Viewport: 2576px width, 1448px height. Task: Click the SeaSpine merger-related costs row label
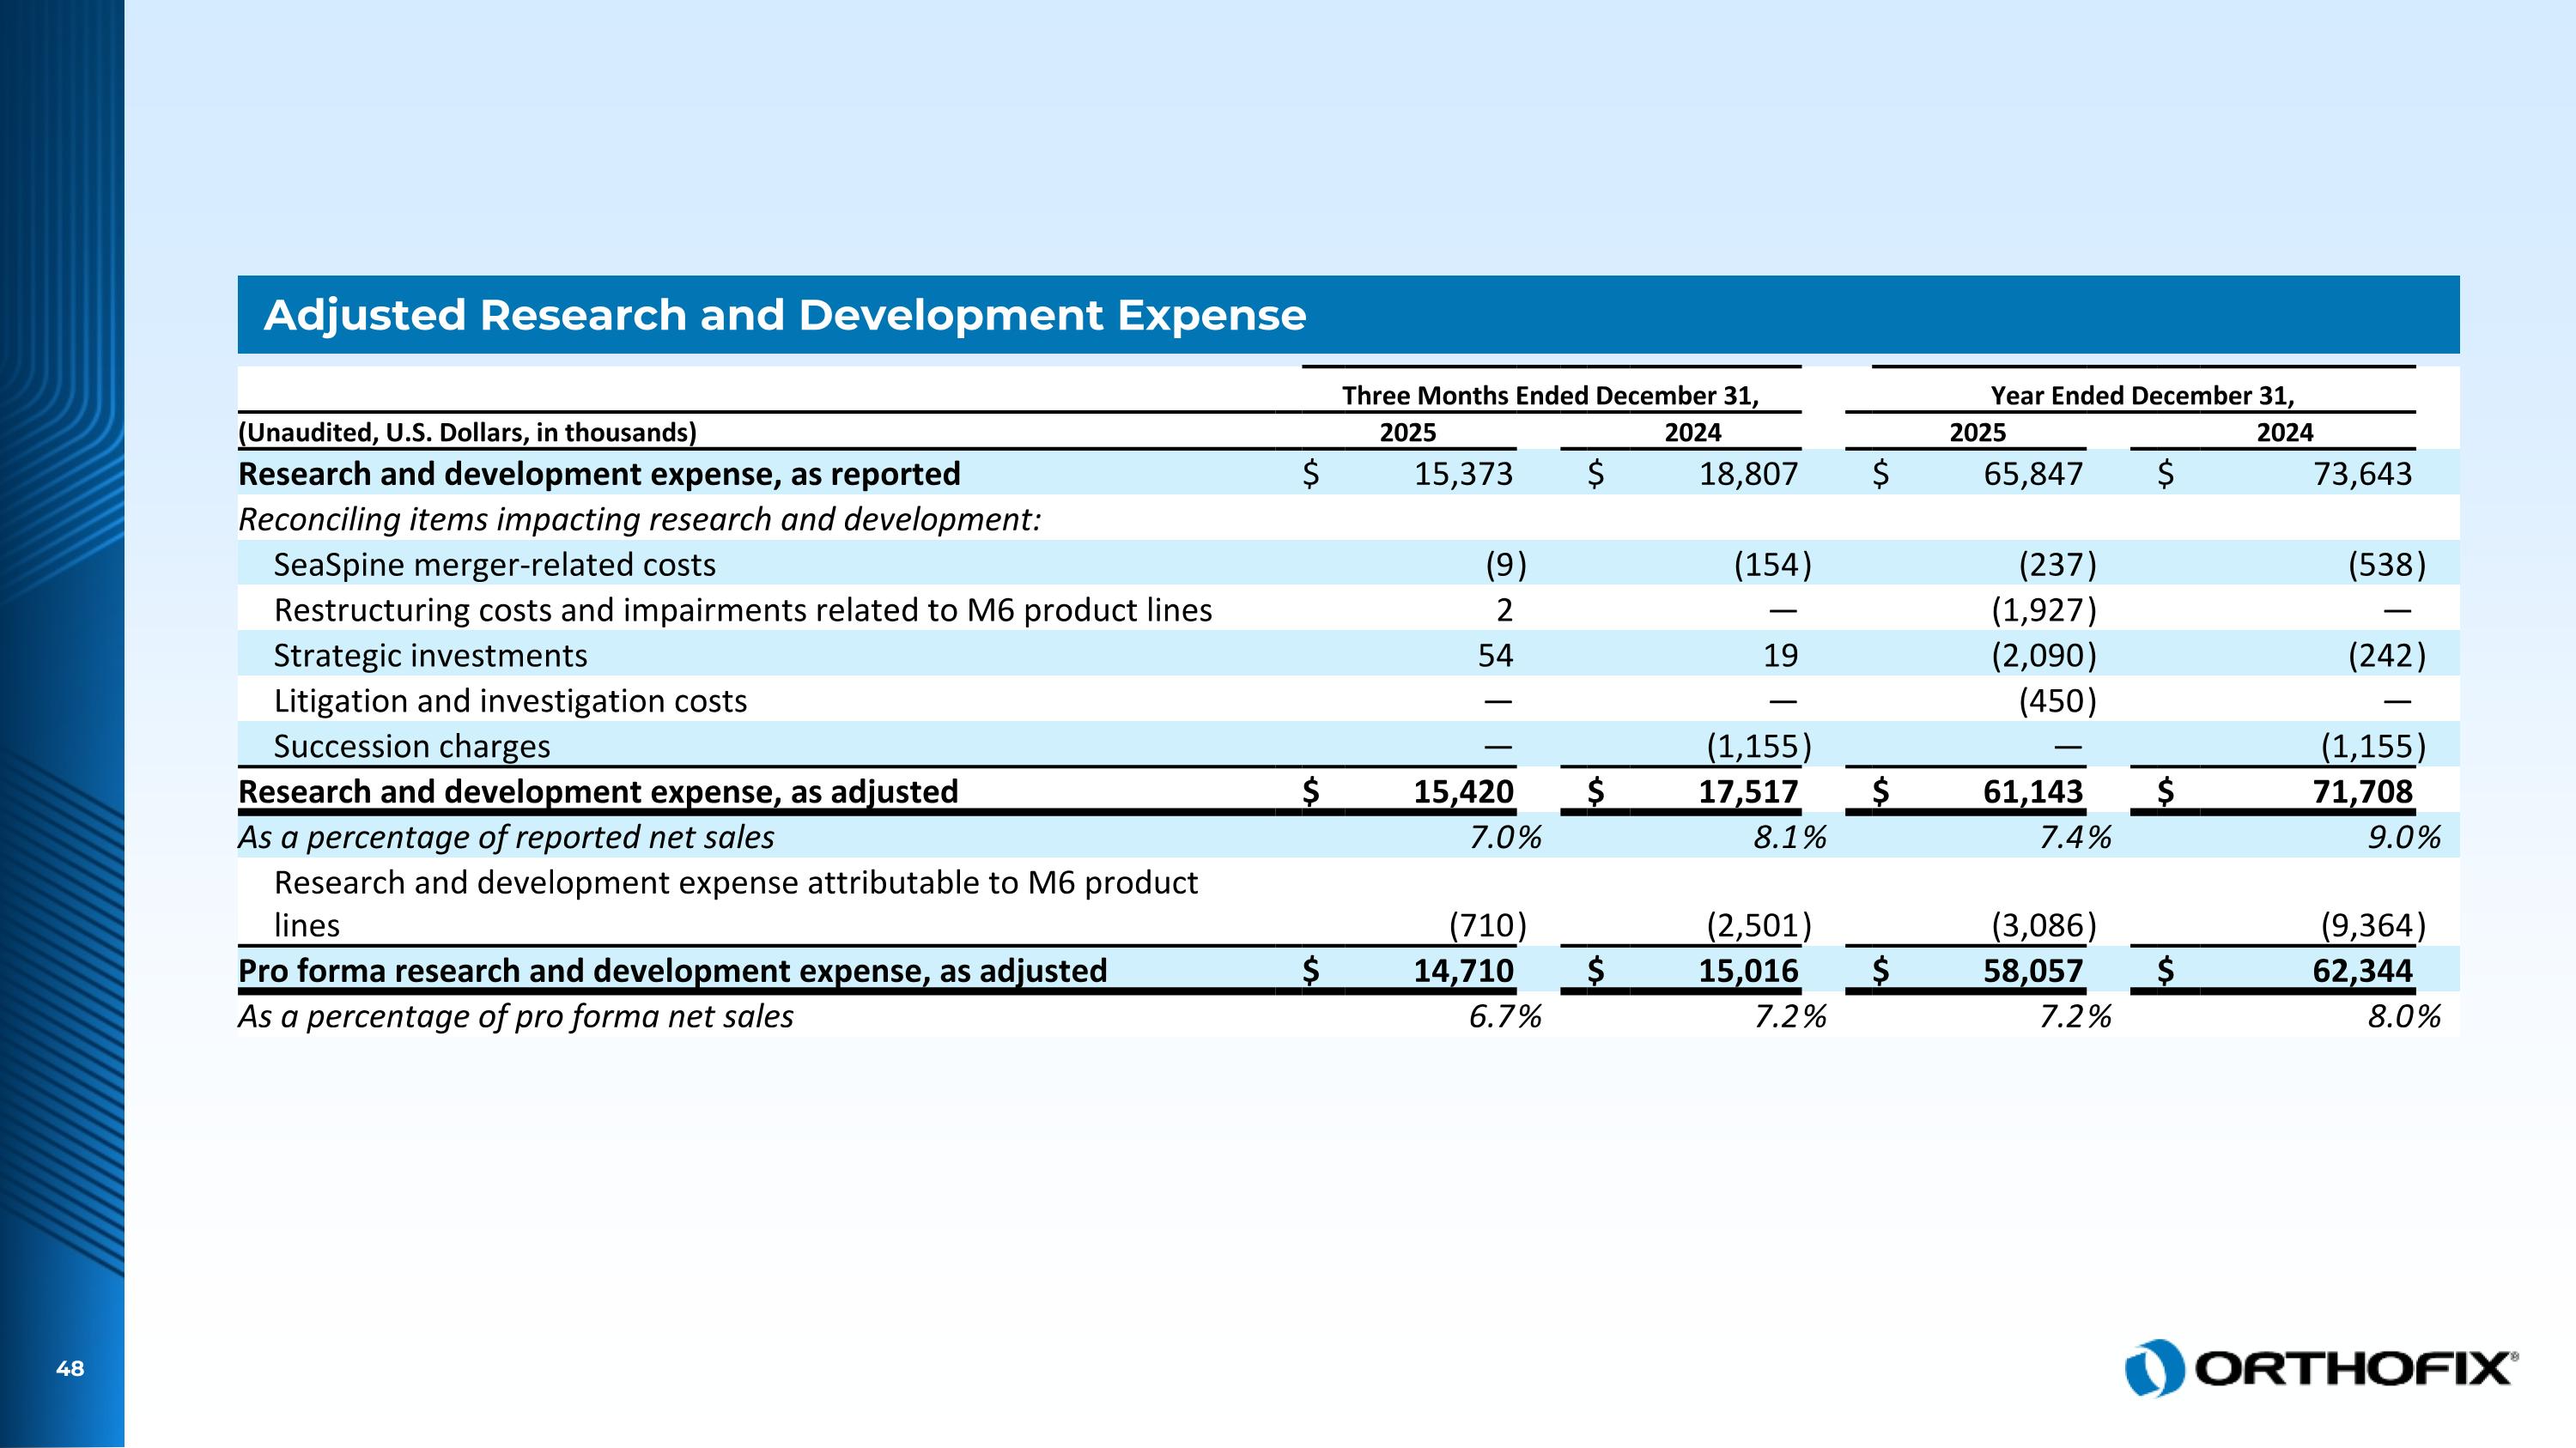(x=494, y=565)
